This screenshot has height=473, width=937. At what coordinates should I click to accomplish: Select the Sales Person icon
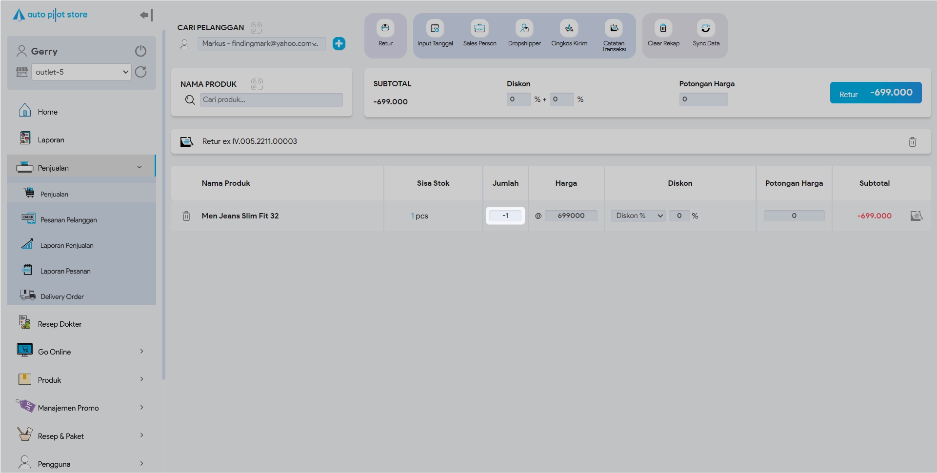(479, 28)
